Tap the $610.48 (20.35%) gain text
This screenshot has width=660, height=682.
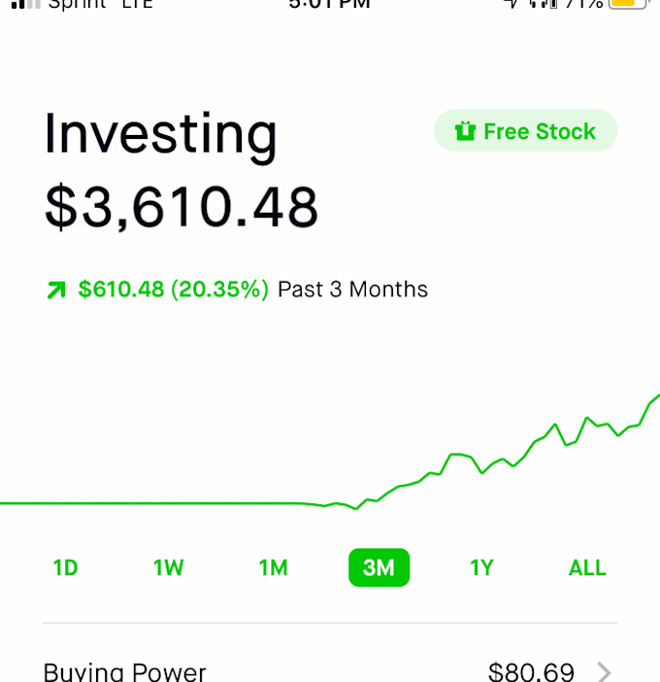click(x=173, y=290)
